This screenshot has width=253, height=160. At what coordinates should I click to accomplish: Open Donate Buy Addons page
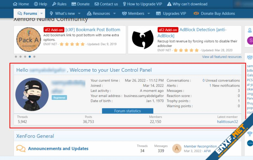[x=214, y=14]
